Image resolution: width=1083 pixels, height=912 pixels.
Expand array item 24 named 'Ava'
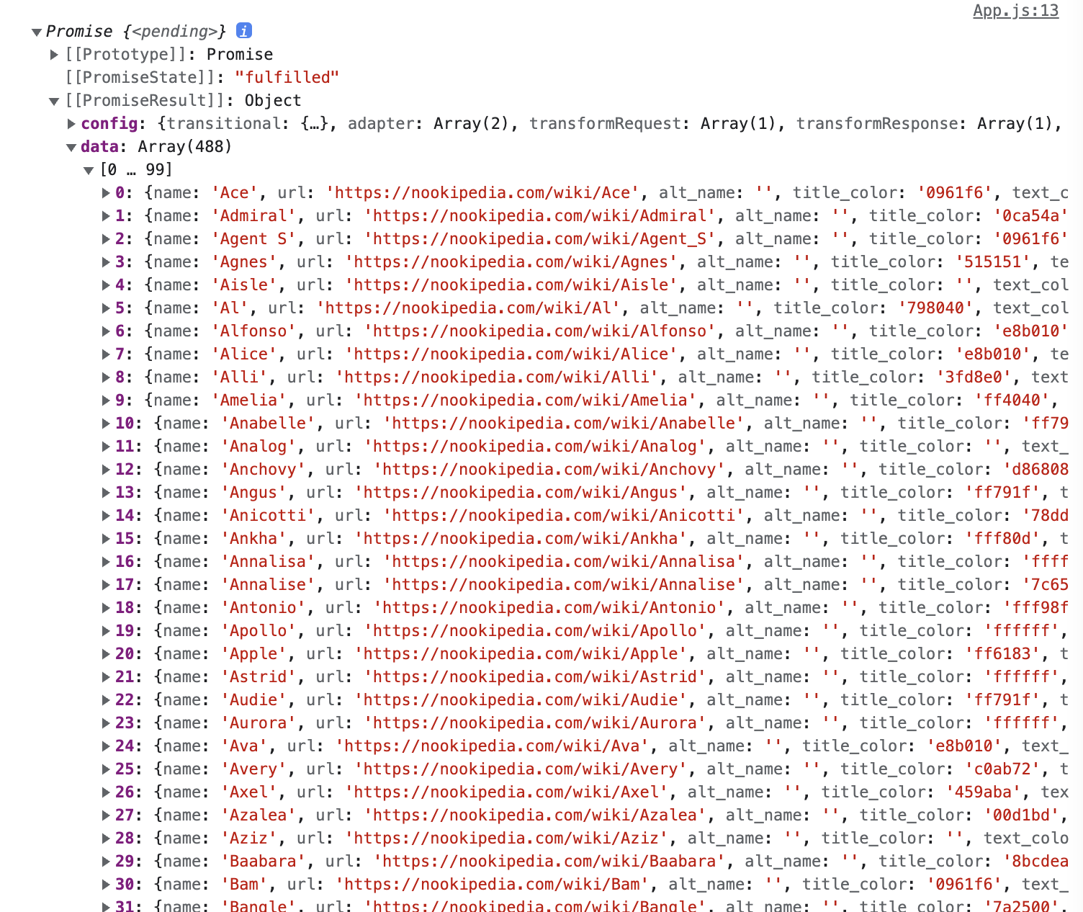pos(106,746)
